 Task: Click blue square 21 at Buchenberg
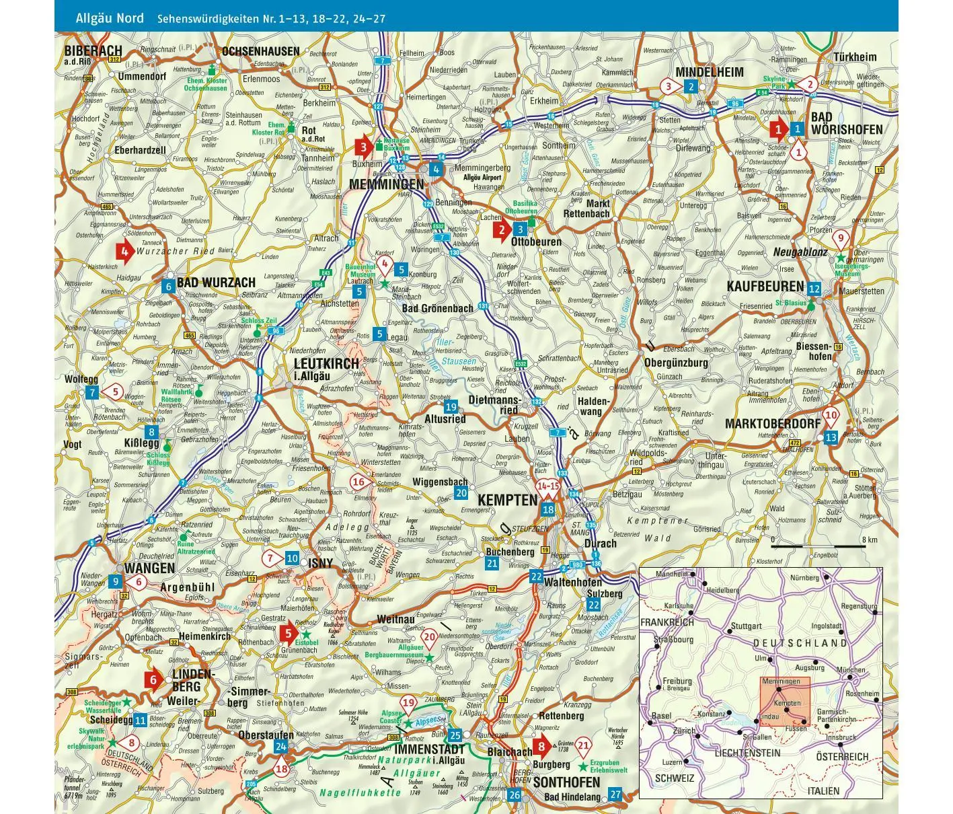[x=492, y=564]
